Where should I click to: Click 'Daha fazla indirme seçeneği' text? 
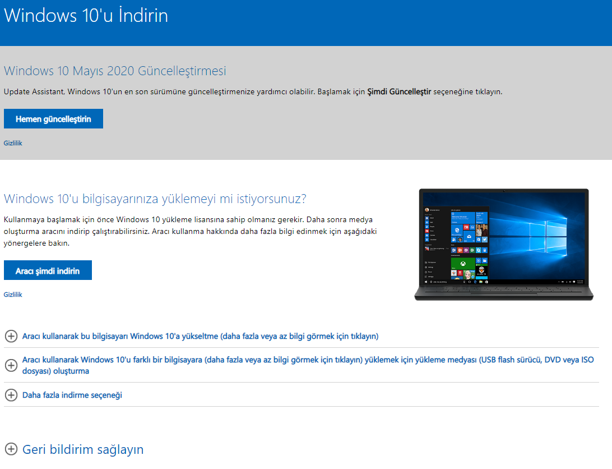(72, 395)
